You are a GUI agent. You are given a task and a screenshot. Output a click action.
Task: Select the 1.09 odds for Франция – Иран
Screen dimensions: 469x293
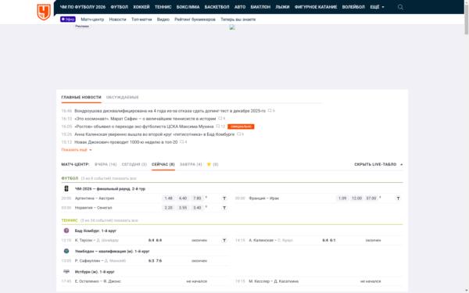click(x=342, y=198)
